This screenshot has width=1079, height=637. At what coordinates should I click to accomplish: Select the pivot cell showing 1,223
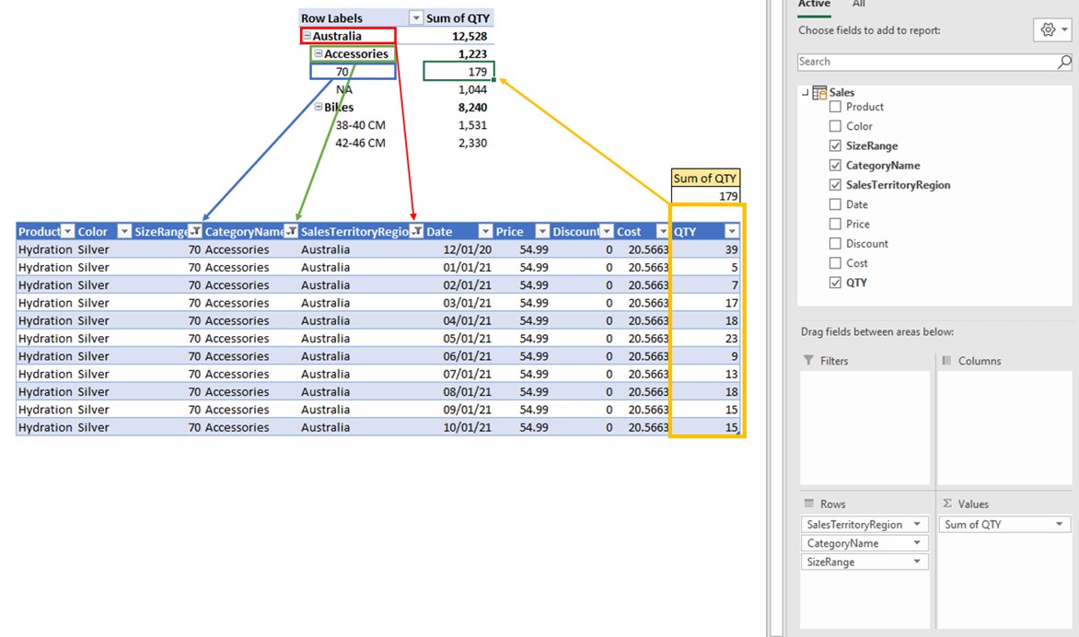click(x=472, y=53)
